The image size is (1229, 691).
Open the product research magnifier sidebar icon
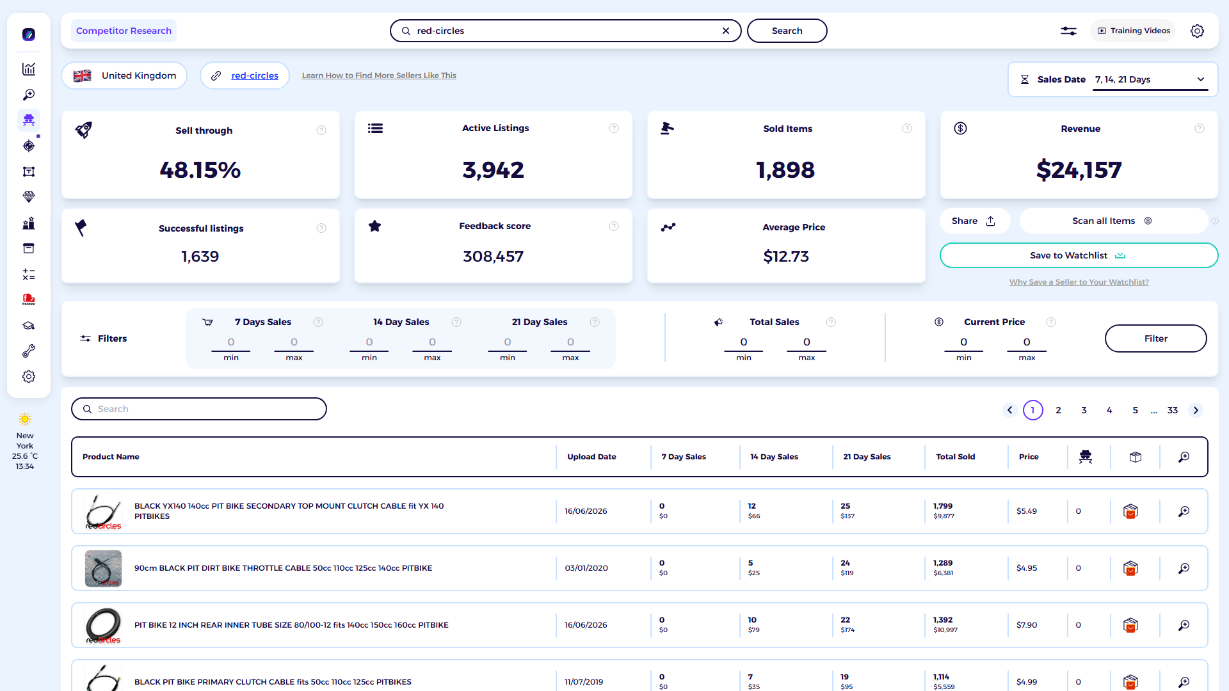[29, 95]
